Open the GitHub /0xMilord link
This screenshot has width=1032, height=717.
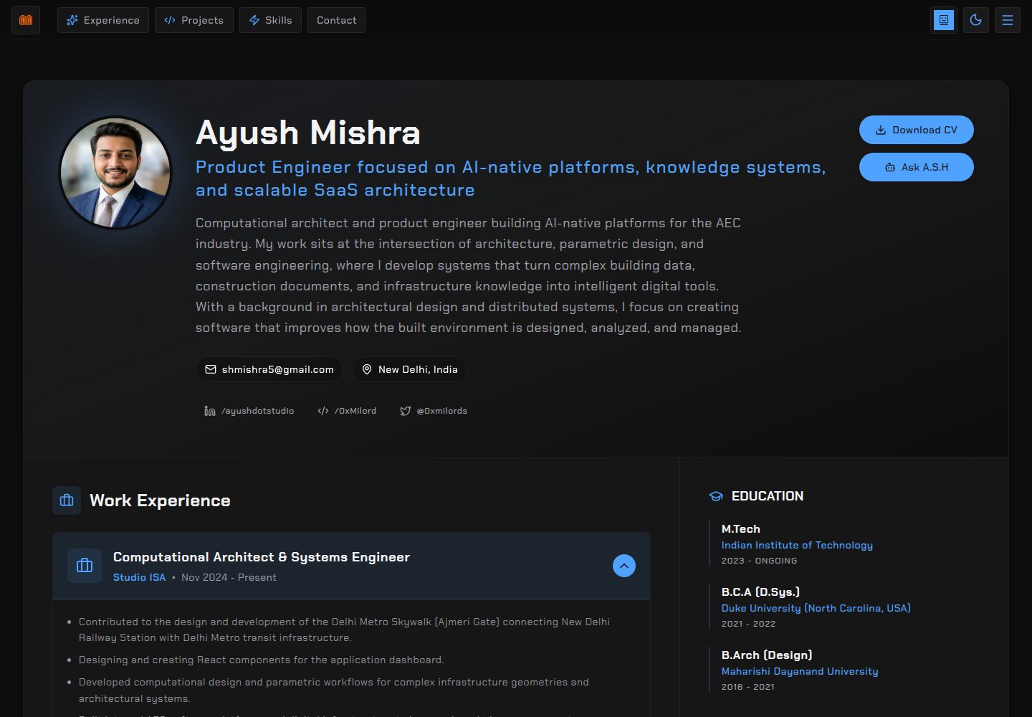pyautogui.click(x=347, y=411)
